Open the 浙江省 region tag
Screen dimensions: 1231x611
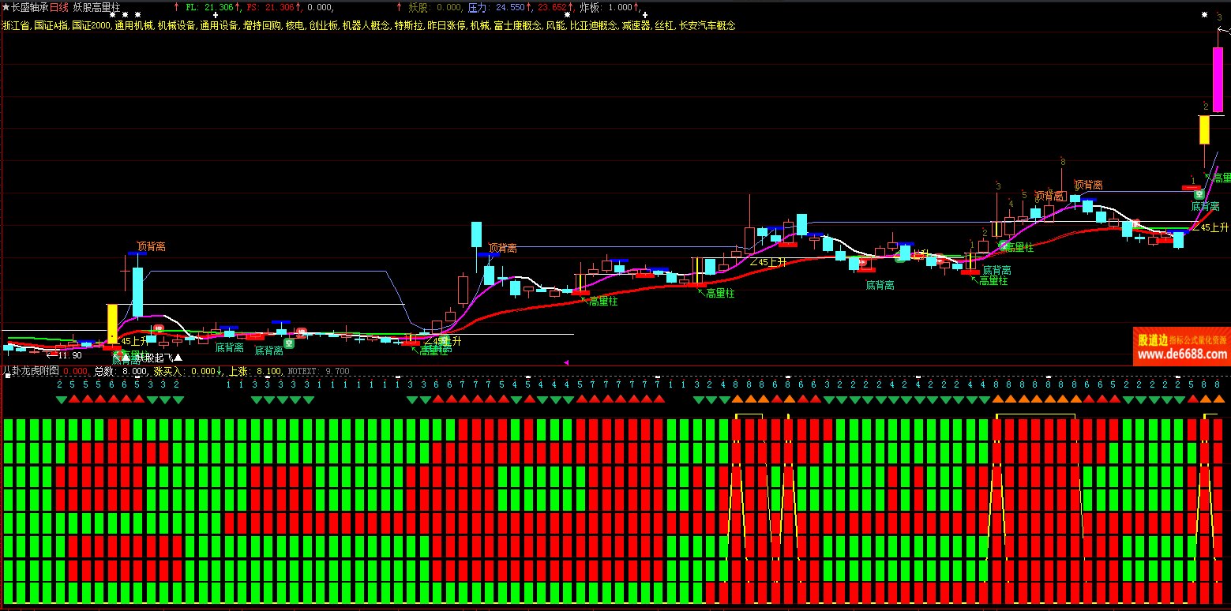16,25
